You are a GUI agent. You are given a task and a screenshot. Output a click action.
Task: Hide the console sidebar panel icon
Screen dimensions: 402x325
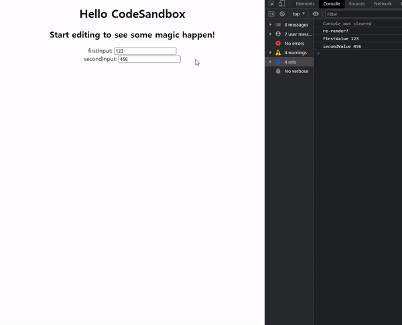[271, 14]
